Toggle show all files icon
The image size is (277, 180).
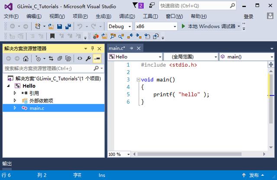68,58
